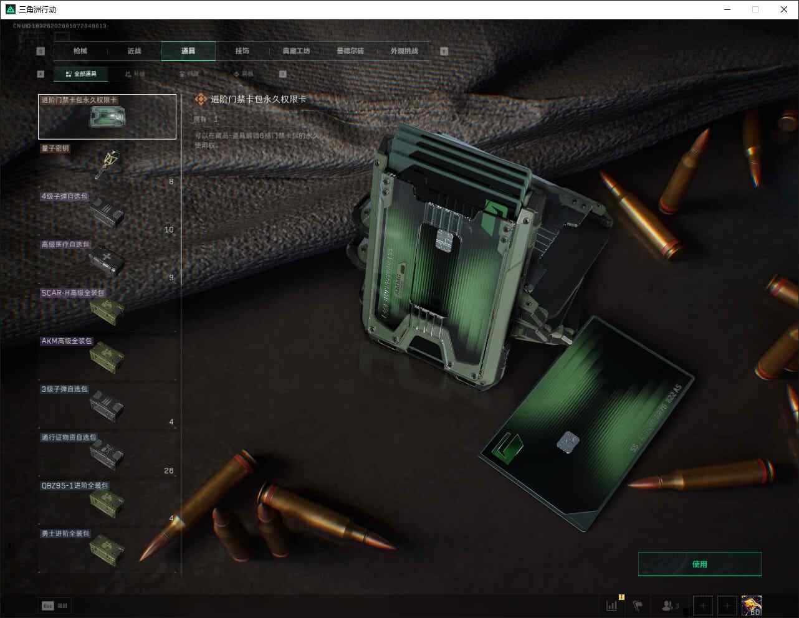Open the 曼德尔砖 tab
The image size is (799, 618).
[350, 51]
